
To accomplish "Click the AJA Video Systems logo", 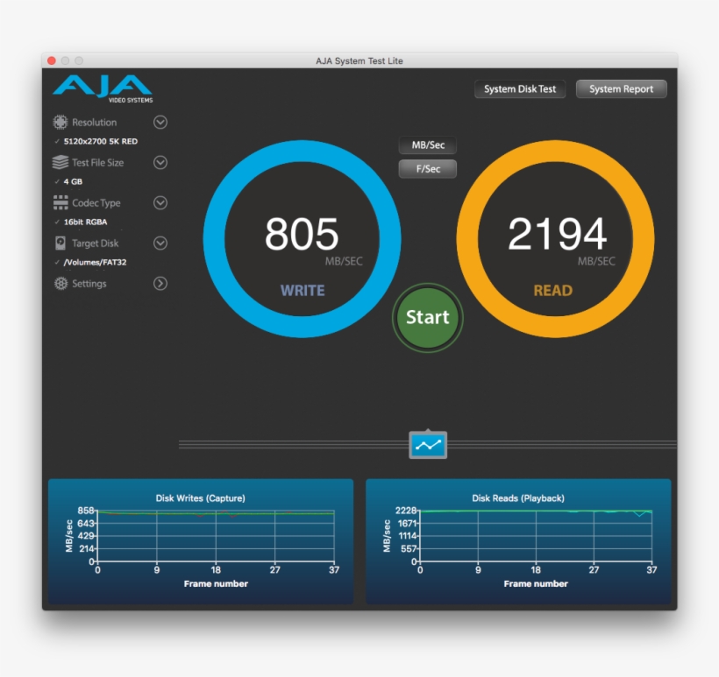I will coord(102,88).
